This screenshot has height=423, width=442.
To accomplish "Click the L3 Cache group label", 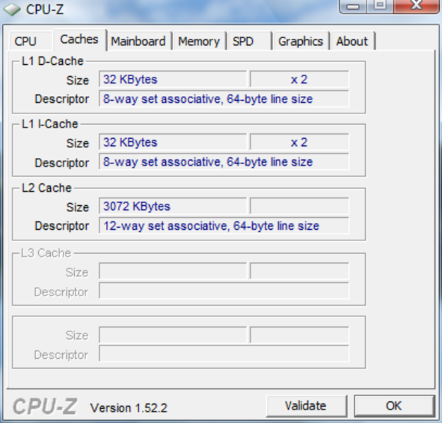I will pyautogui.click(x=46, y=253).
